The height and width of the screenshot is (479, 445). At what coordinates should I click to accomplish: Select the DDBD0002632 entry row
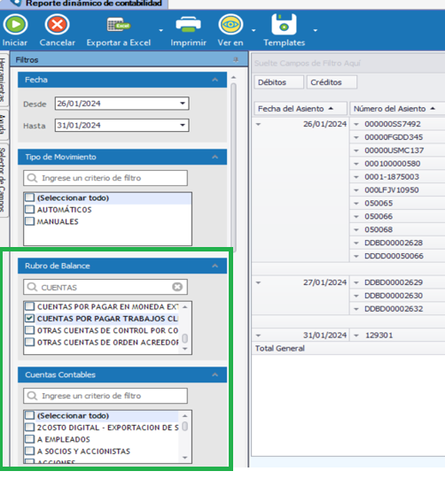397,309
